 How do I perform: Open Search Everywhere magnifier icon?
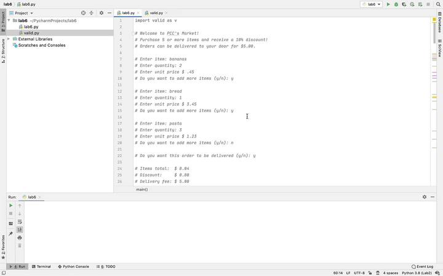click(x=438, y=4)
